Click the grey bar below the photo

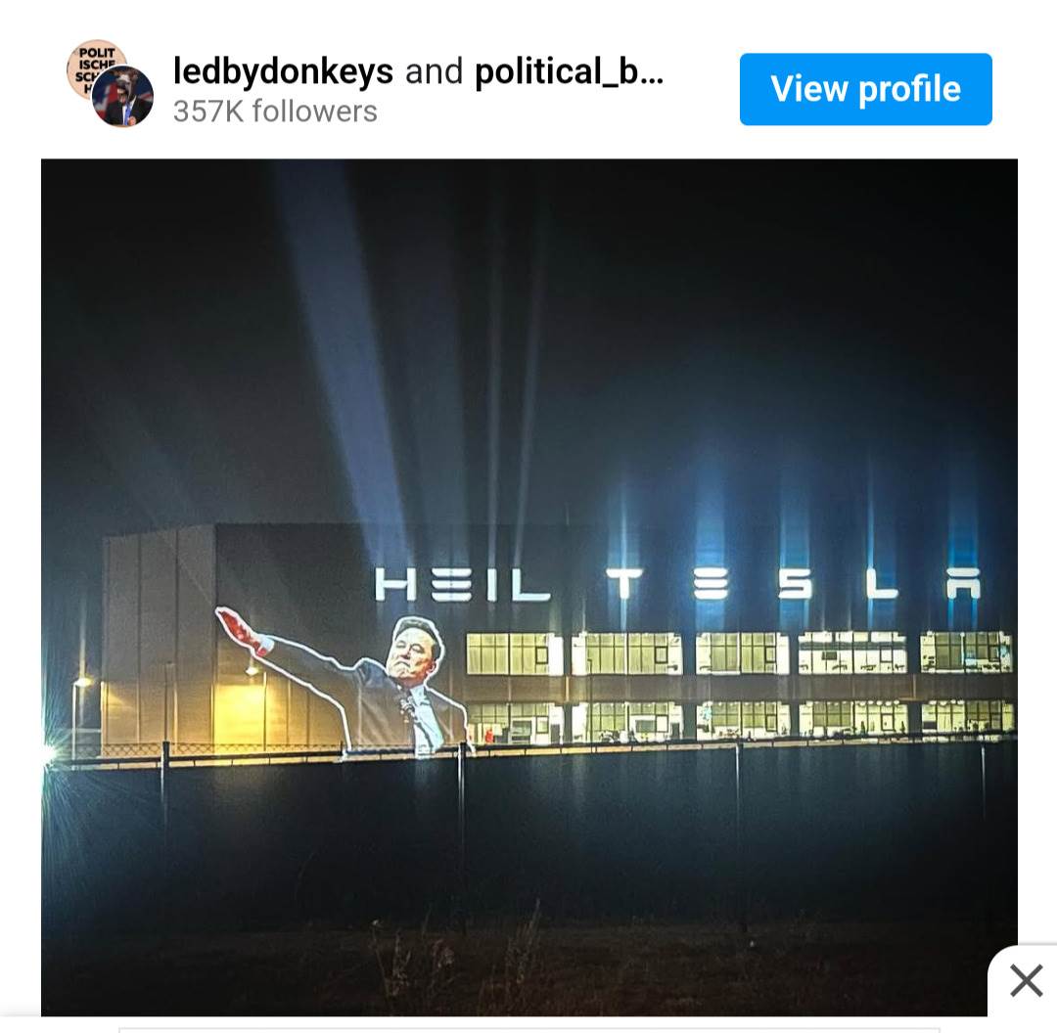pos(529,1030)
